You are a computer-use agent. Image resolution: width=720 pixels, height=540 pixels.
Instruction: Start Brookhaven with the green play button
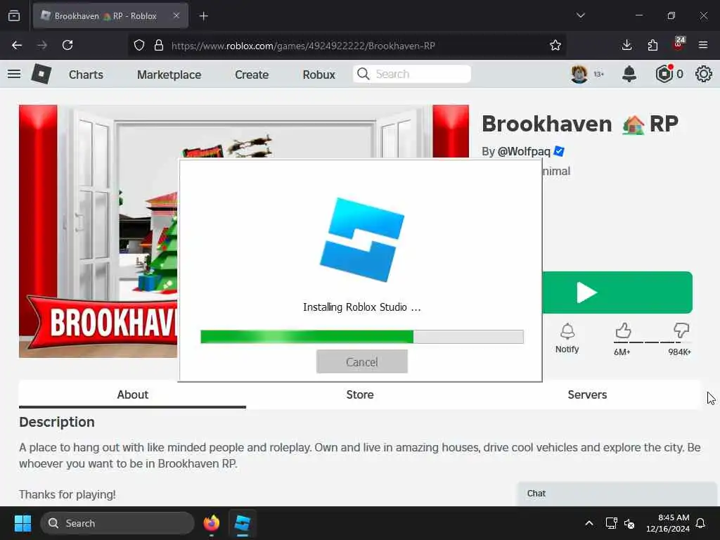point(617,292)
